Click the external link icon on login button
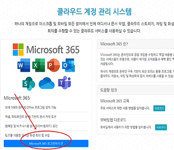Screen dimensions: 174x150 62,143
